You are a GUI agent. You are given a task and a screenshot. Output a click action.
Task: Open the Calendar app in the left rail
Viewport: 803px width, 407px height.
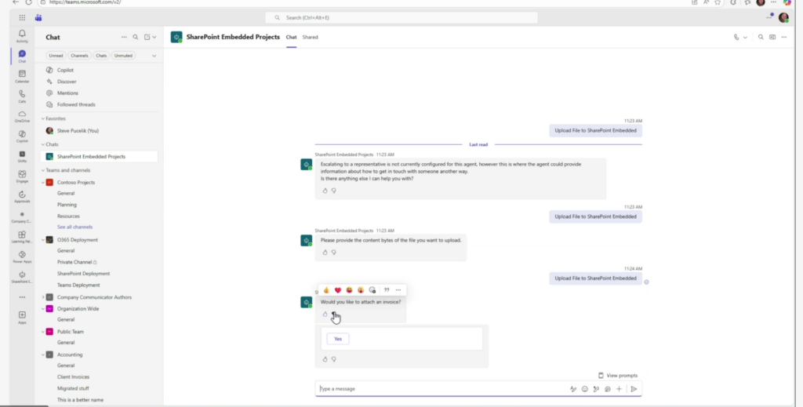click(22, 75)
